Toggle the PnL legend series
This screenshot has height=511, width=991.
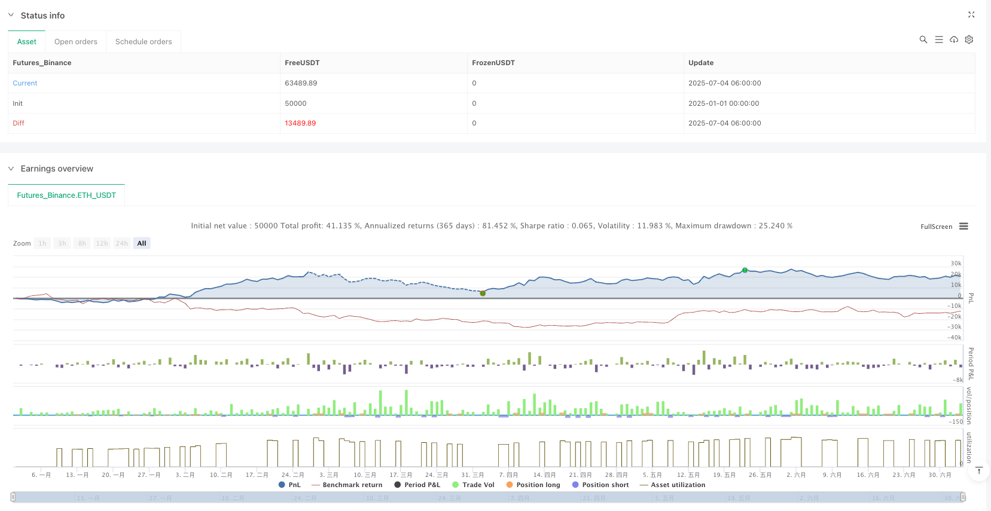tap(289, 485)
